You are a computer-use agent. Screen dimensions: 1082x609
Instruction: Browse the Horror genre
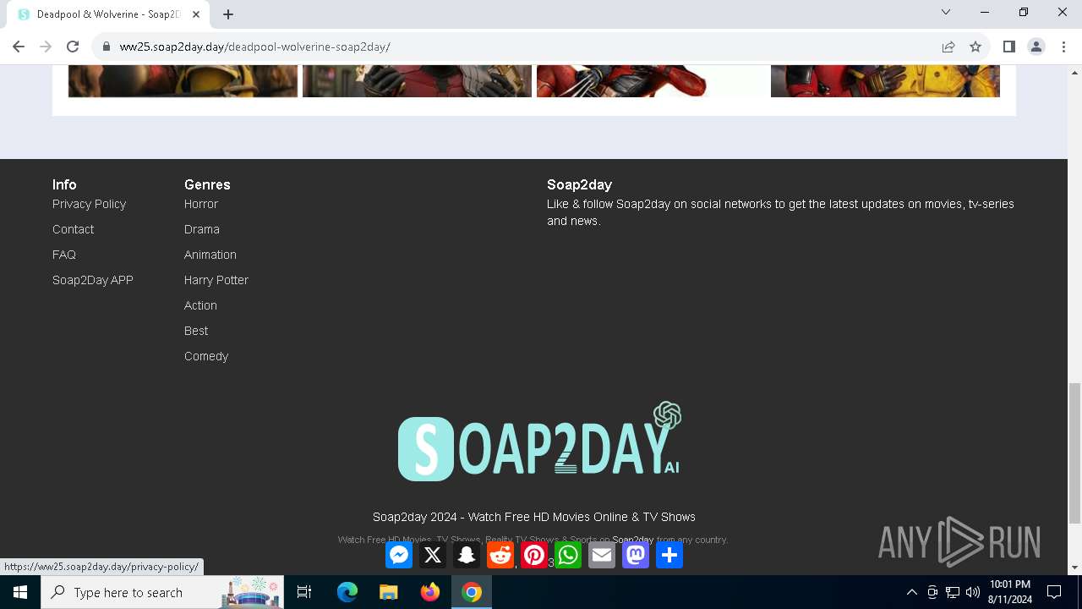(201, 204)
